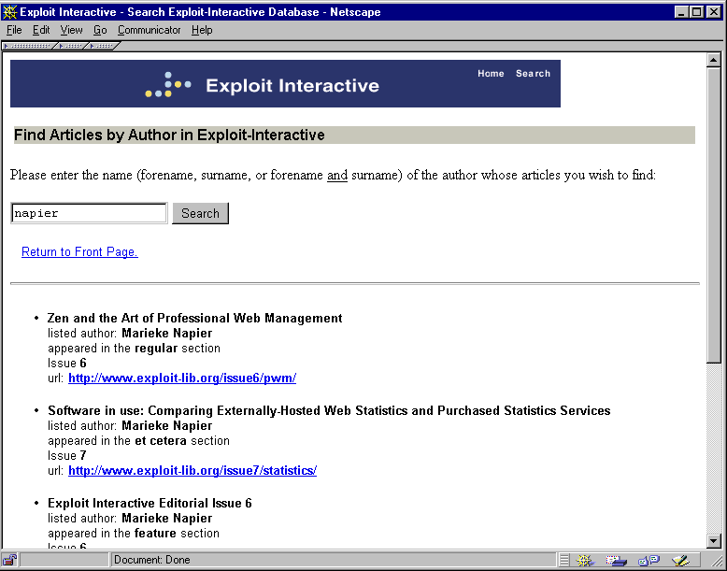The width and height of the screenshot is (727, 571).
Task: Open the Mailbox icon in component bar
Action: [x=616, y=561]
